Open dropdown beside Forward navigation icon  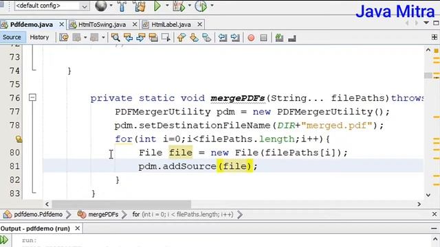pyautogui.click(x=103, y=38)
